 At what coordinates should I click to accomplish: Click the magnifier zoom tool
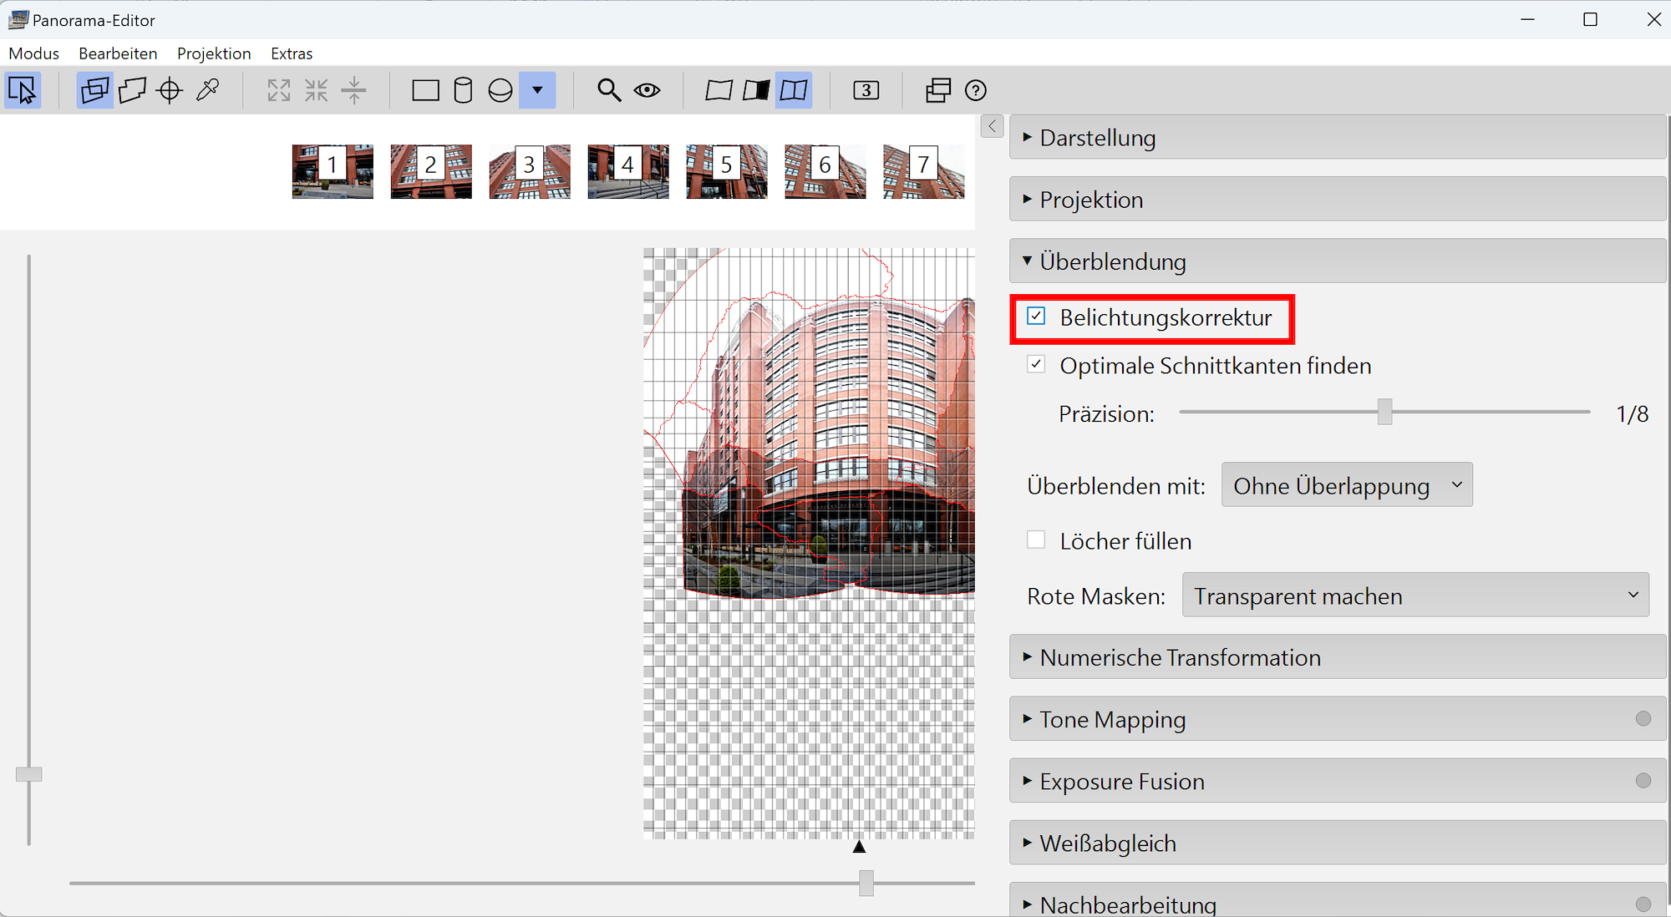pos(608,90)
